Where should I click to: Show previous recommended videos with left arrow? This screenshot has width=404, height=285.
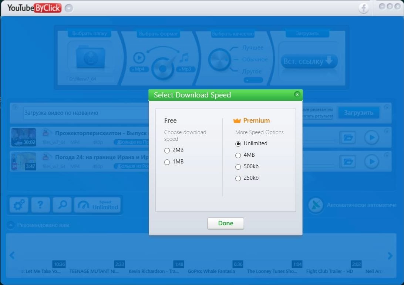tap(12, 255)
